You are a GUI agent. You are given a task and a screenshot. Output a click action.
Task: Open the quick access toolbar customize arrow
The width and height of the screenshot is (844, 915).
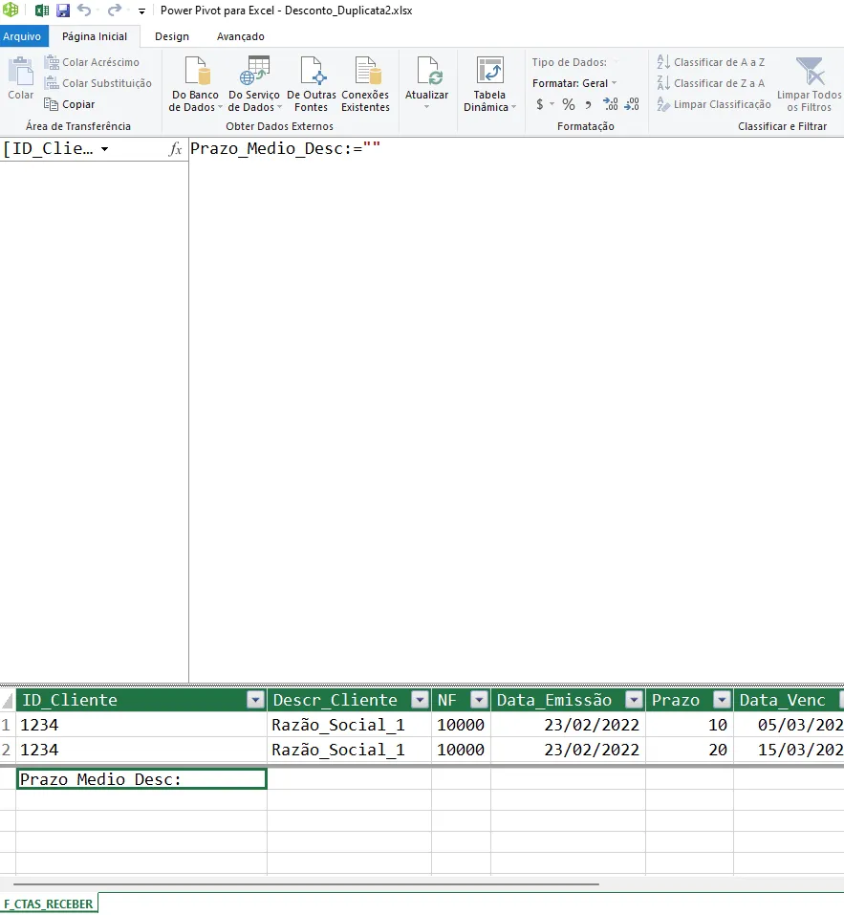(x=141, y=11)
